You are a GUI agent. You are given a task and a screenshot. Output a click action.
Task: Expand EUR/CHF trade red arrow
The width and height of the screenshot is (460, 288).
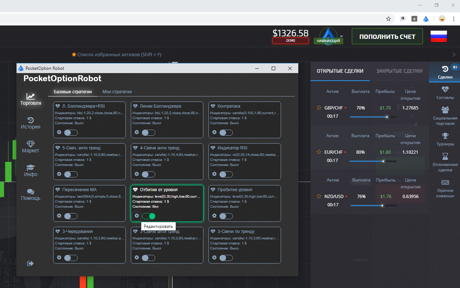coord(345,152)
